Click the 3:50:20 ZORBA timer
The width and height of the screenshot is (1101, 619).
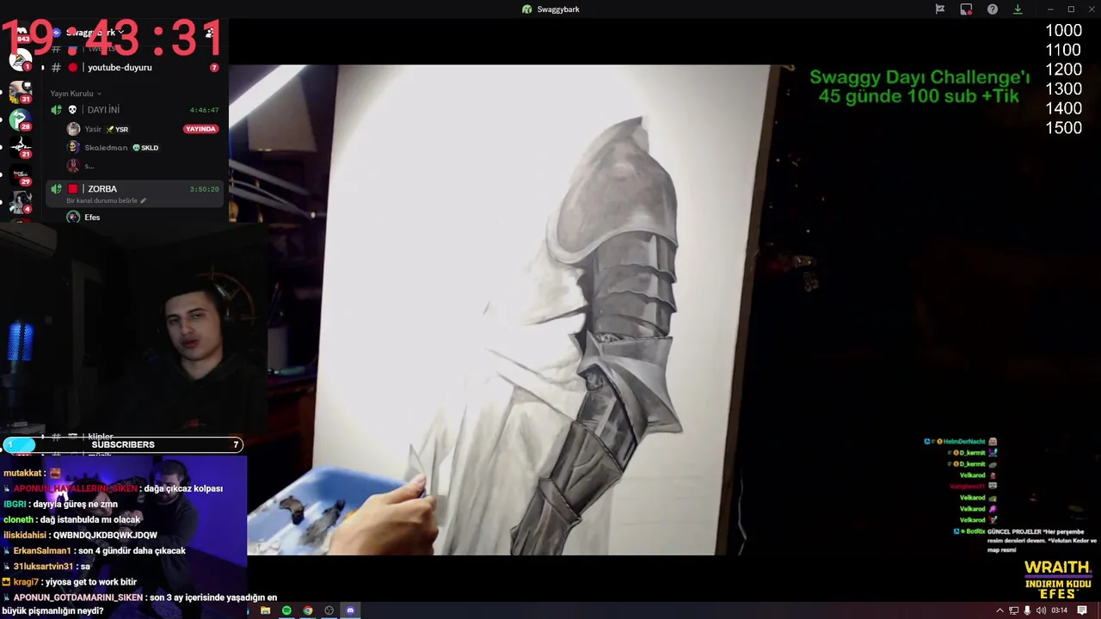coord(204,189)
